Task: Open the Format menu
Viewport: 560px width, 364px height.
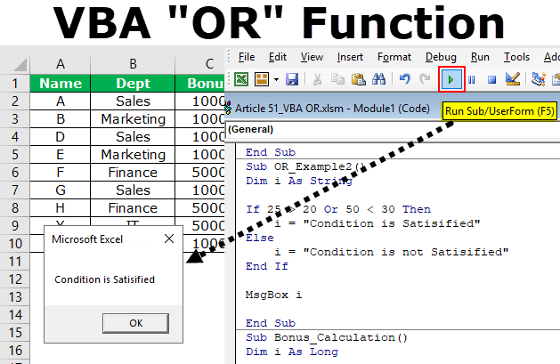Action: [394, 57]
